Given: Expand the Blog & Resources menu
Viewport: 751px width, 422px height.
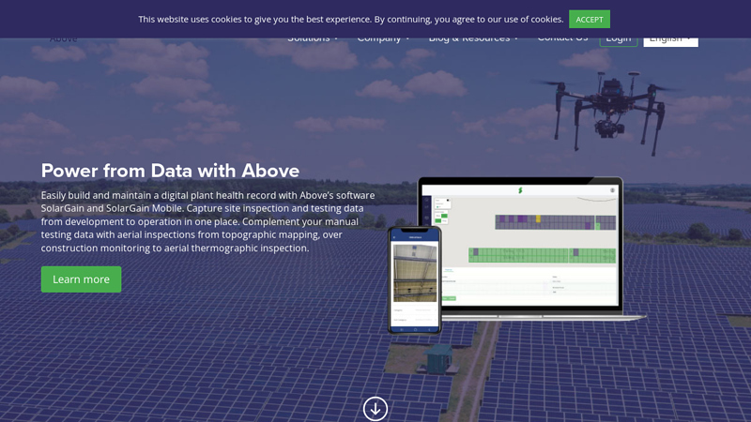Looking at the screenshot, I should tap(473, 40).
